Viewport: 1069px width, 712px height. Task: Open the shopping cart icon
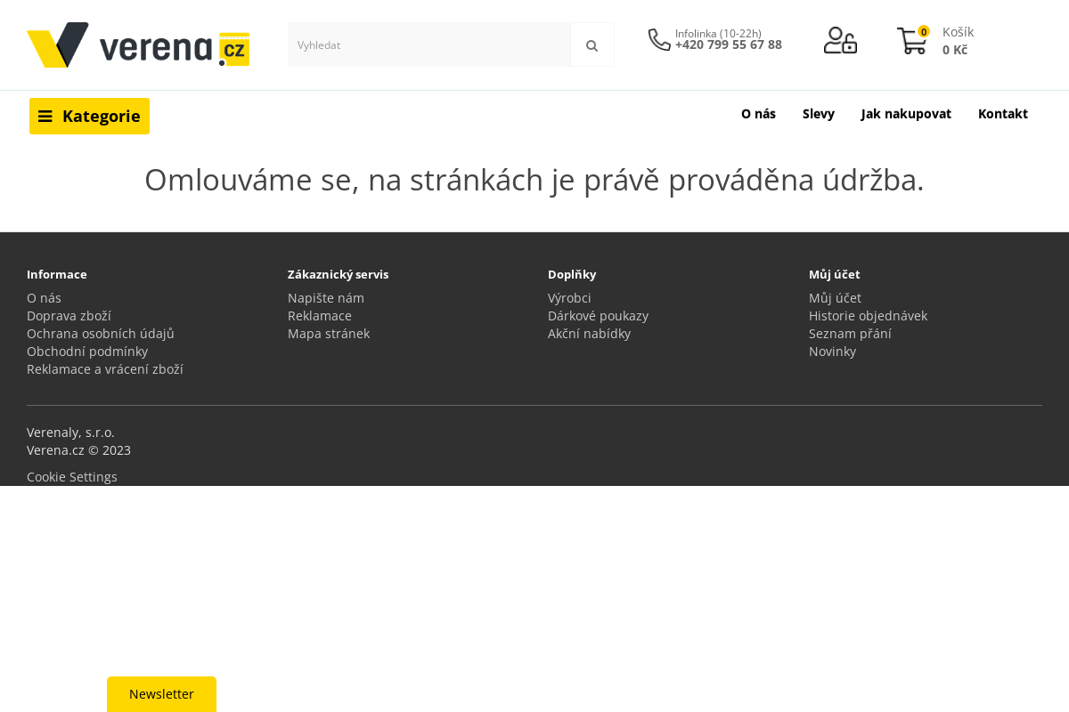point(912,42)
